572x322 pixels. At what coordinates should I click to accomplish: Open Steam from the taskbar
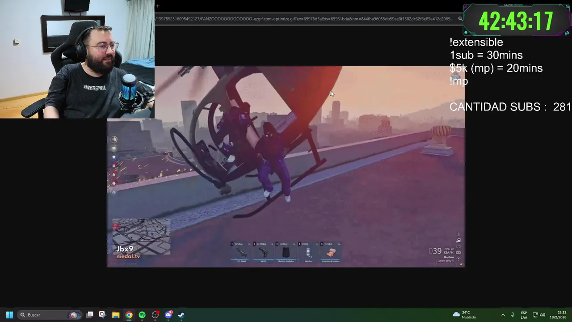(181, 315)
